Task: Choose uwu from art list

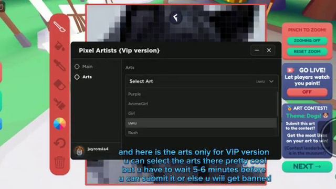Action: pyautogui.click(x=201, y=123)
